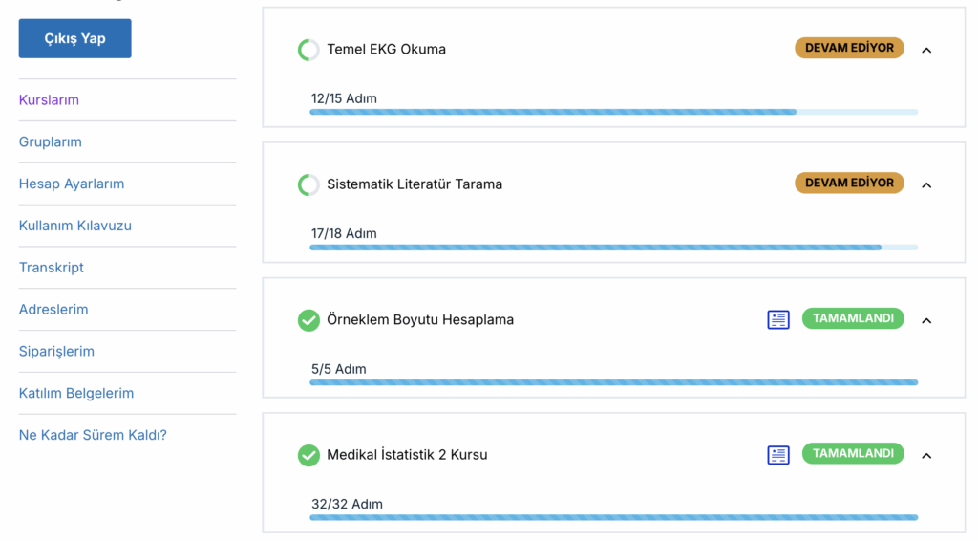Viewport: 978px width, 541px height.
Task: Go to Gruplarım in the sidebar
Action: coord(50,141)
